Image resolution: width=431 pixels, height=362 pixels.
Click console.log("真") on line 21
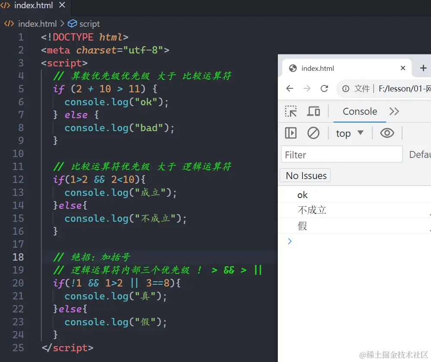pos(116,296)
